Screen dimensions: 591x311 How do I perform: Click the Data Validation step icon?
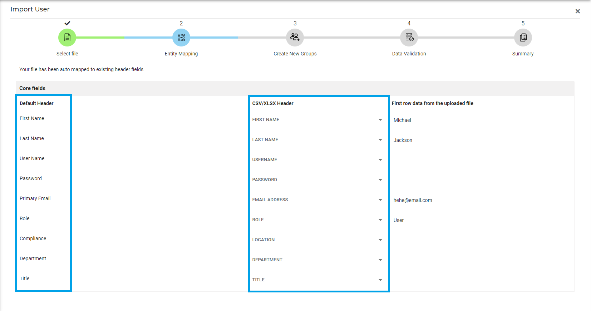[409, 38]
